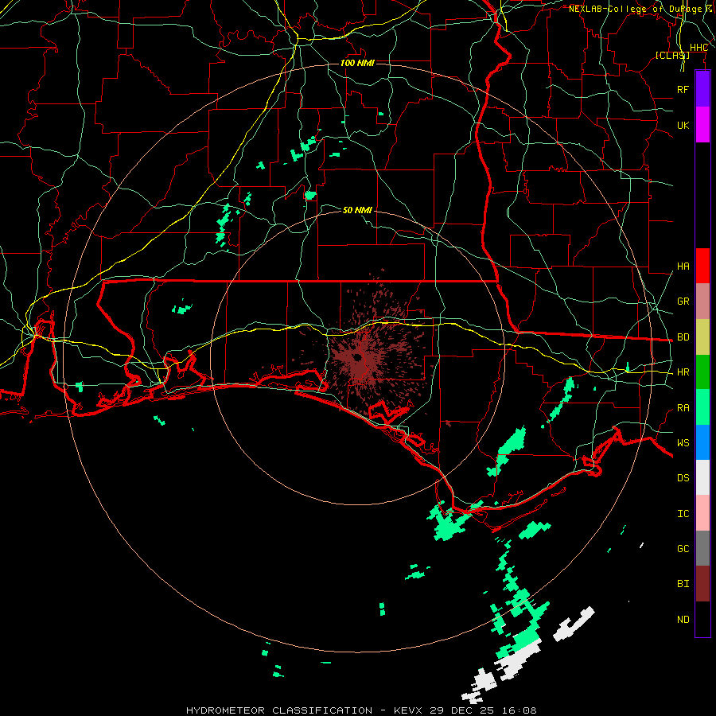
Task: Click the Hydrometeor Classification KEVX title caption
Action: [x=361, y=710]
